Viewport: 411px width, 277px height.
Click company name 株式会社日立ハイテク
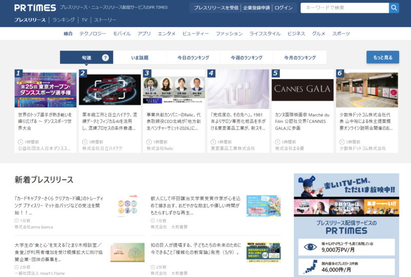pos(102,149)
